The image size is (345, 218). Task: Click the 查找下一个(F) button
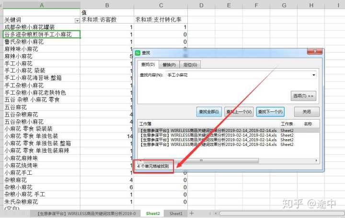point(270,112)
